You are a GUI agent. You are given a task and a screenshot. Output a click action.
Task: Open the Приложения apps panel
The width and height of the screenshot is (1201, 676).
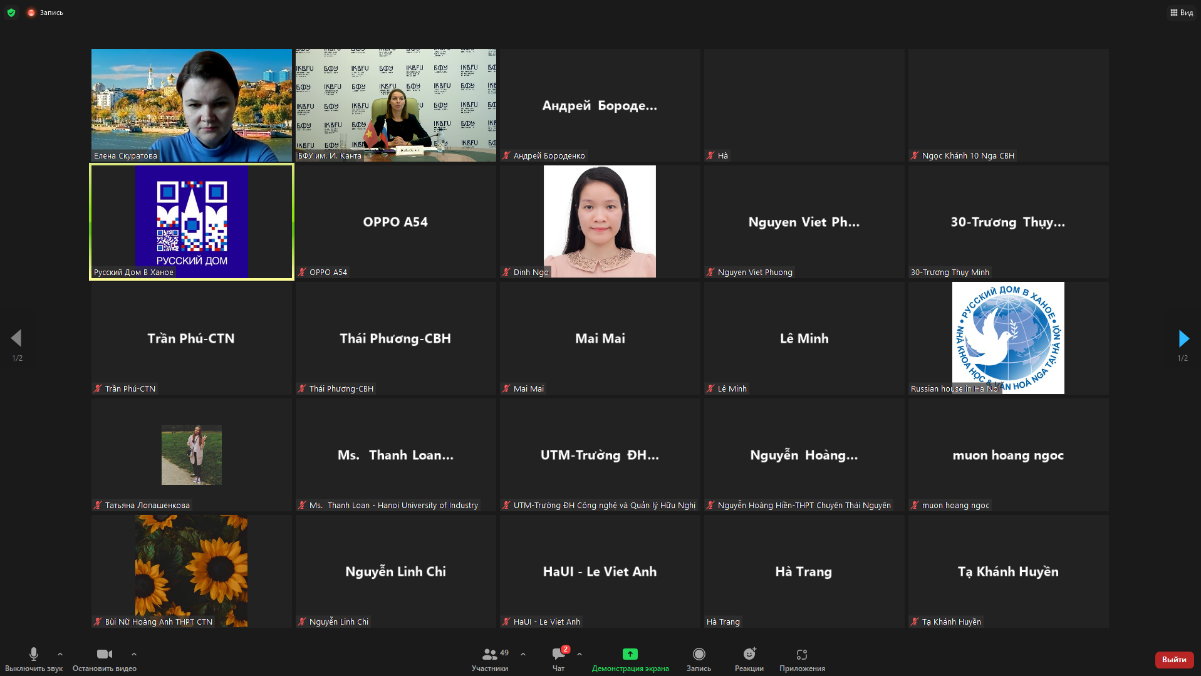point(802,659)
